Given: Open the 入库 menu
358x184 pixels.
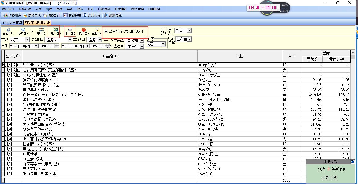Looking at the screenshot, I should (x=39, y=9).
